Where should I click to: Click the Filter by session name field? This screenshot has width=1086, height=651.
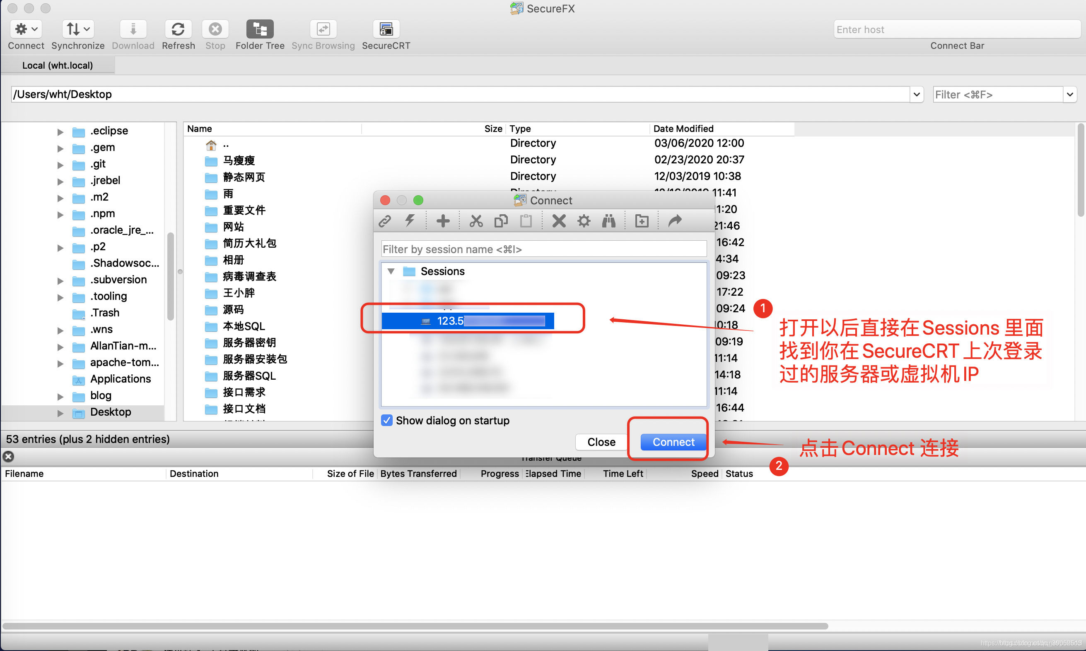pos(543,249)
